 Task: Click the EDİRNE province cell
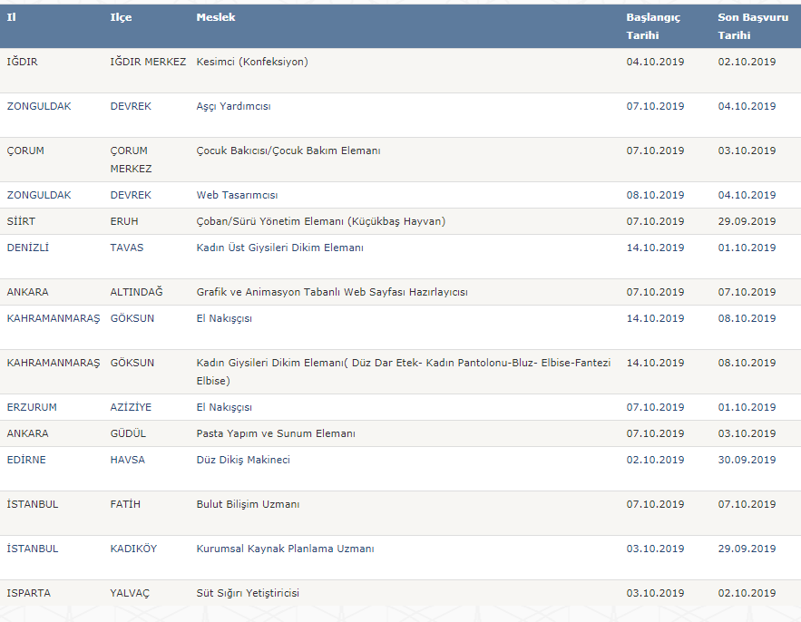(x=26, y=460)
